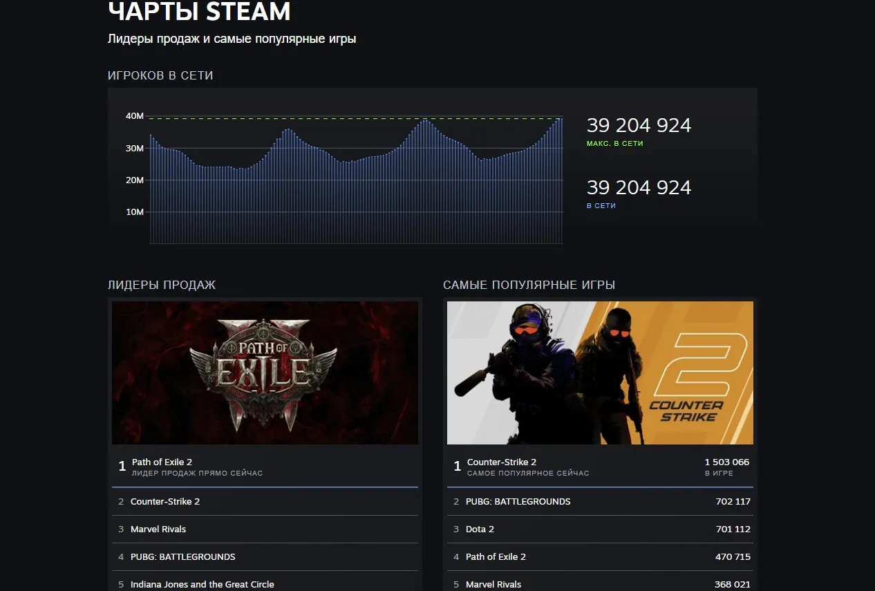Click the blue В СЕТИ label
Screen dimensions: 875x591
(601, 206)
